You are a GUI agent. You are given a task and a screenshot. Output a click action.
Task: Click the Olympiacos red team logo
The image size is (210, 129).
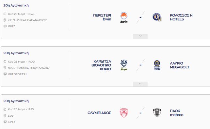pyautogui.click(x=124, y=113)
